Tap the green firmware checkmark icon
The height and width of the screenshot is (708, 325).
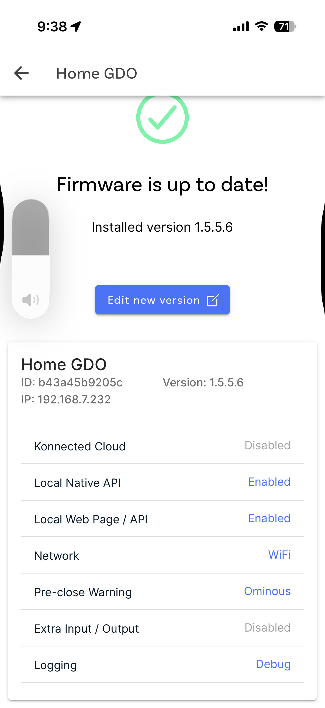[x=162, y=118]
